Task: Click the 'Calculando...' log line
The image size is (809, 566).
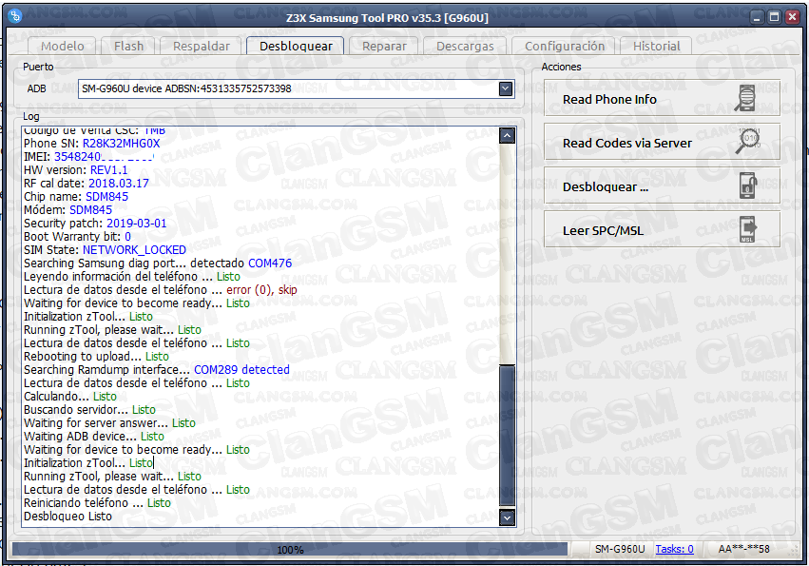Action: coord(70,397)
